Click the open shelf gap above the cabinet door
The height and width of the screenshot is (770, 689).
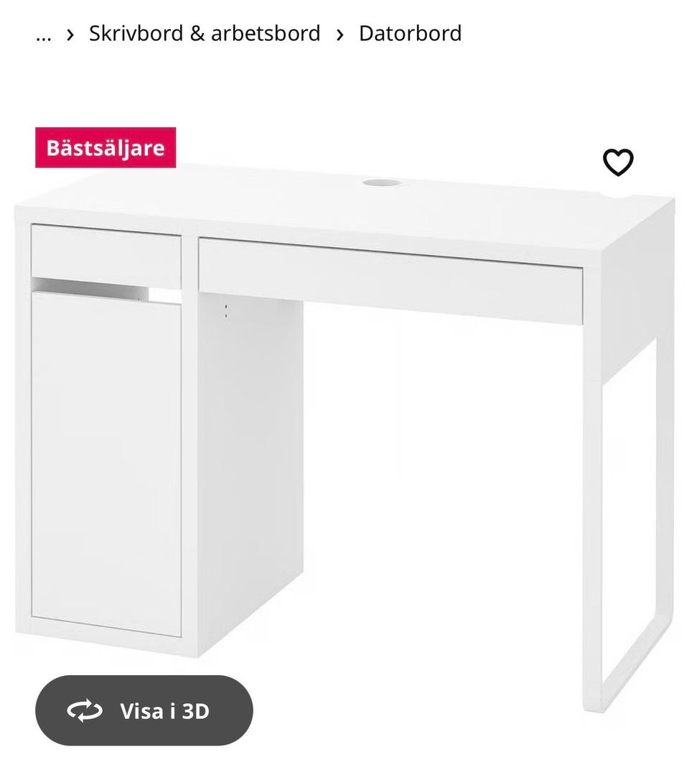[106, 289]
